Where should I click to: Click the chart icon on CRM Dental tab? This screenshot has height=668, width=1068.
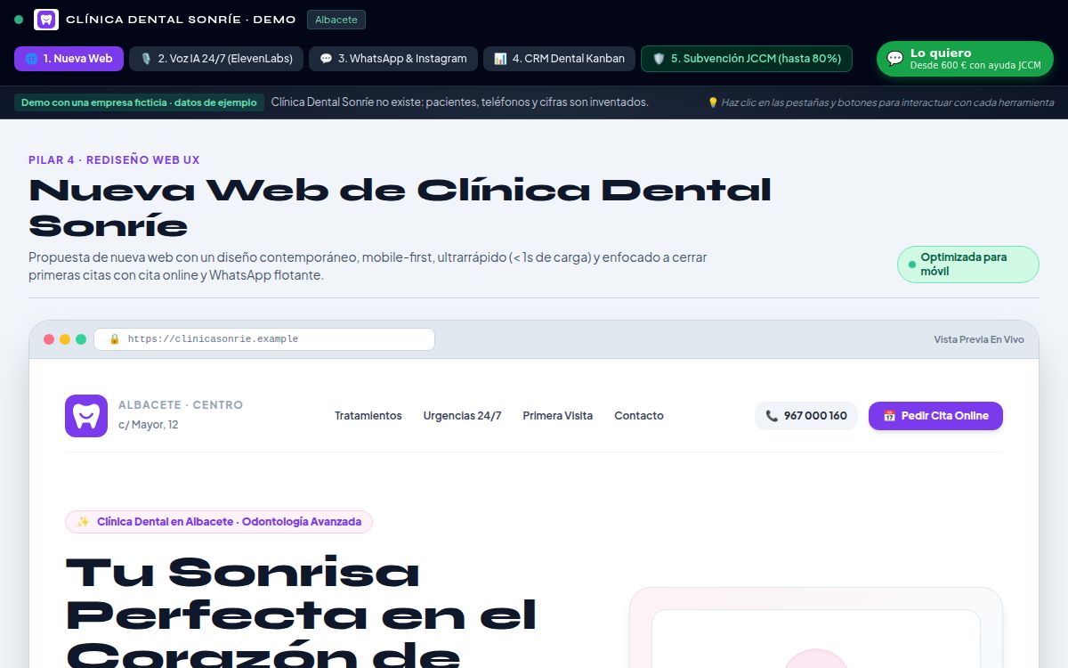click(x=501, y=59)
